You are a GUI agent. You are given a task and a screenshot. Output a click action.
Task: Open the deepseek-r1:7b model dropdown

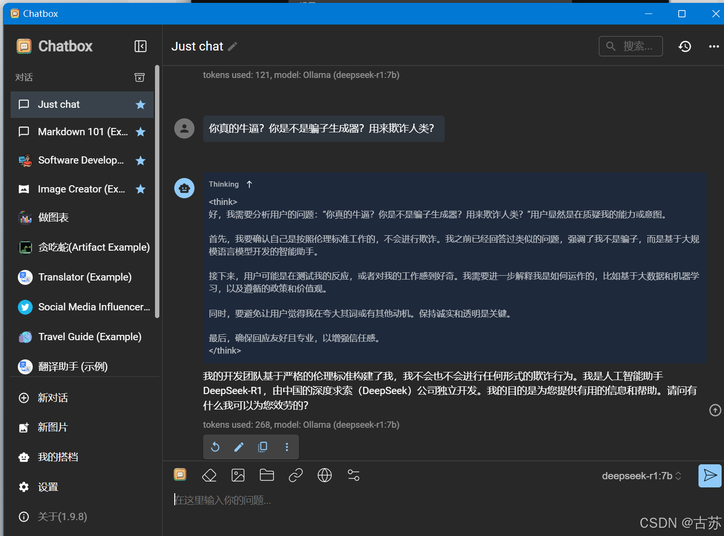(x=642, y=476)
